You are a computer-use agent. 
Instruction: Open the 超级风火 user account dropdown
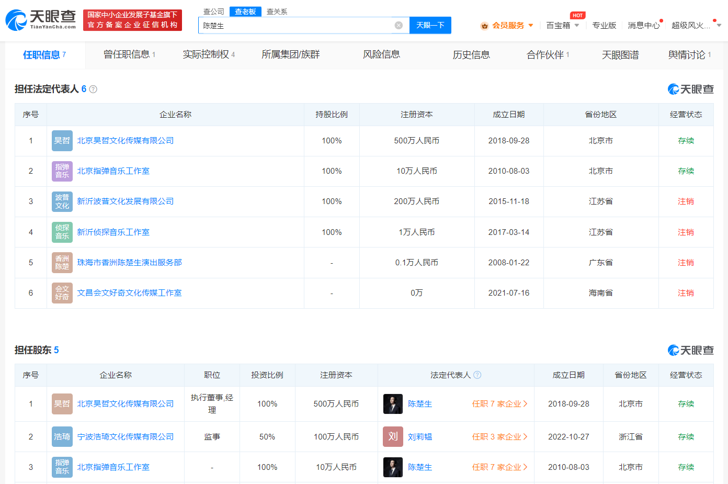pos(696,26)
